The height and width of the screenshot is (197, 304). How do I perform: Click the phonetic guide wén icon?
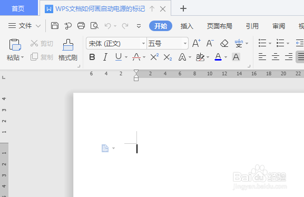point(239,43)
